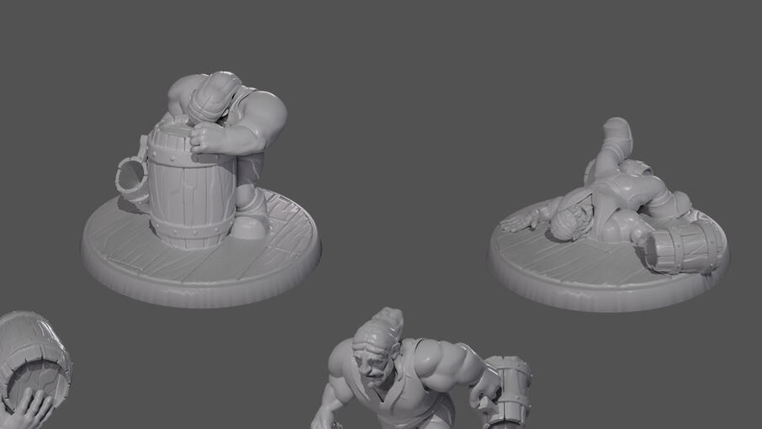Select the fallen figure's outstretched hand
The height and width of the screenshot is (429, 762).
[519, 223]
